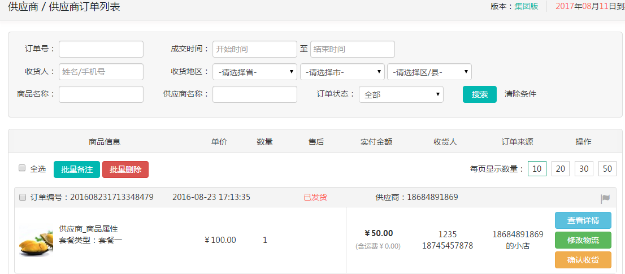Click the 清除条件 clear filters link
Image resolution: width=625 pixels, height=274 pixels.
520,94
